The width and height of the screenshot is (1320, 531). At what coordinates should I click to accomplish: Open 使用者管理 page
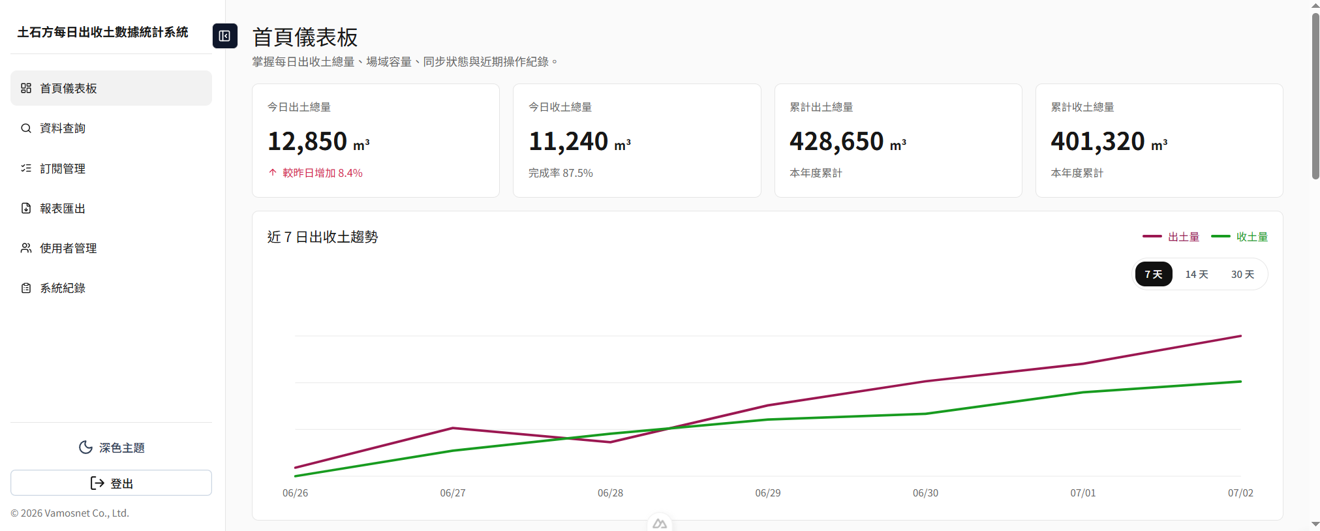coord(111,248)
